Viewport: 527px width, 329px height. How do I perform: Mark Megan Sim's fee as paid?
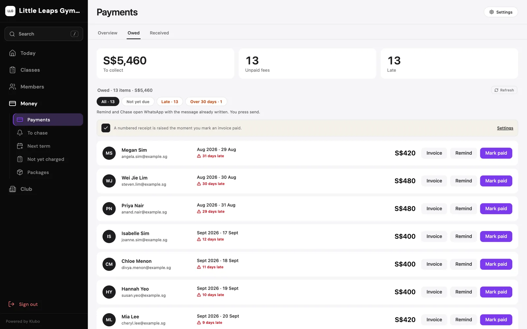(x=496, y=153)
